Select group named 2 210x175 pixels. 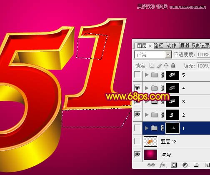[183, 115]
